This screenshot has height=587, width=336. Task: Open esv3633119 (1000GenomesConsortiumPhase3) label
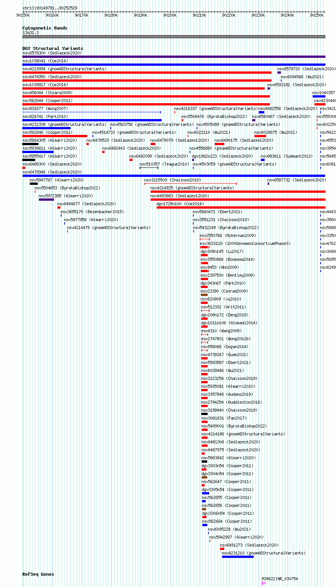245,243
